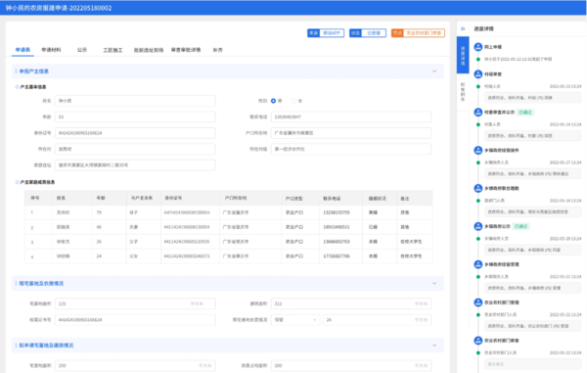Screen dimensions: 587x373
Task: Click the 房基占地面积 input showing 200
Action: pos(351,365)
